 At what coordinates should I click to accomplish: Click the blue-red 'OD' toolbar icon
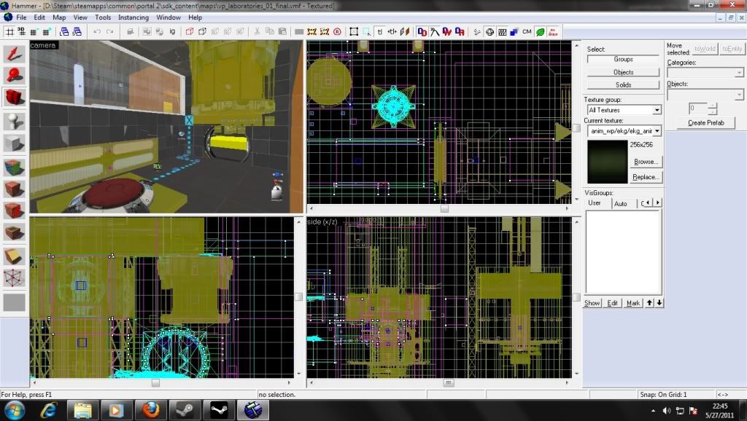coord(422,32)
